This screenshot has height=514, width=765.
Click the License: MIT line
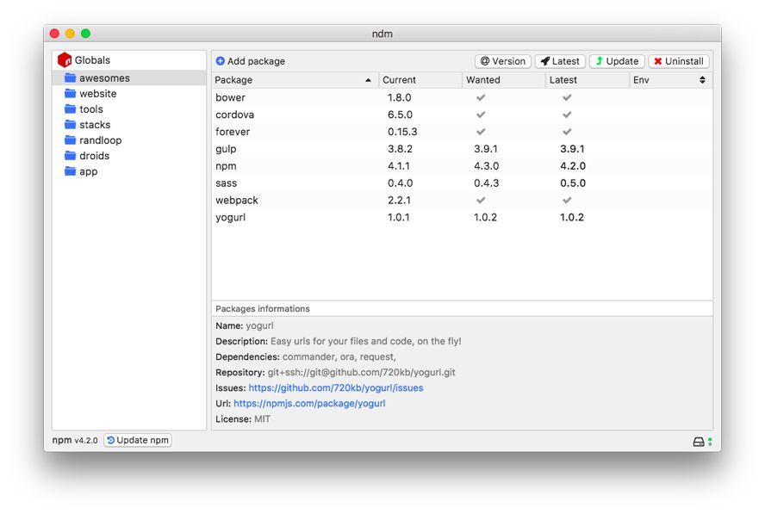(243, 419)
